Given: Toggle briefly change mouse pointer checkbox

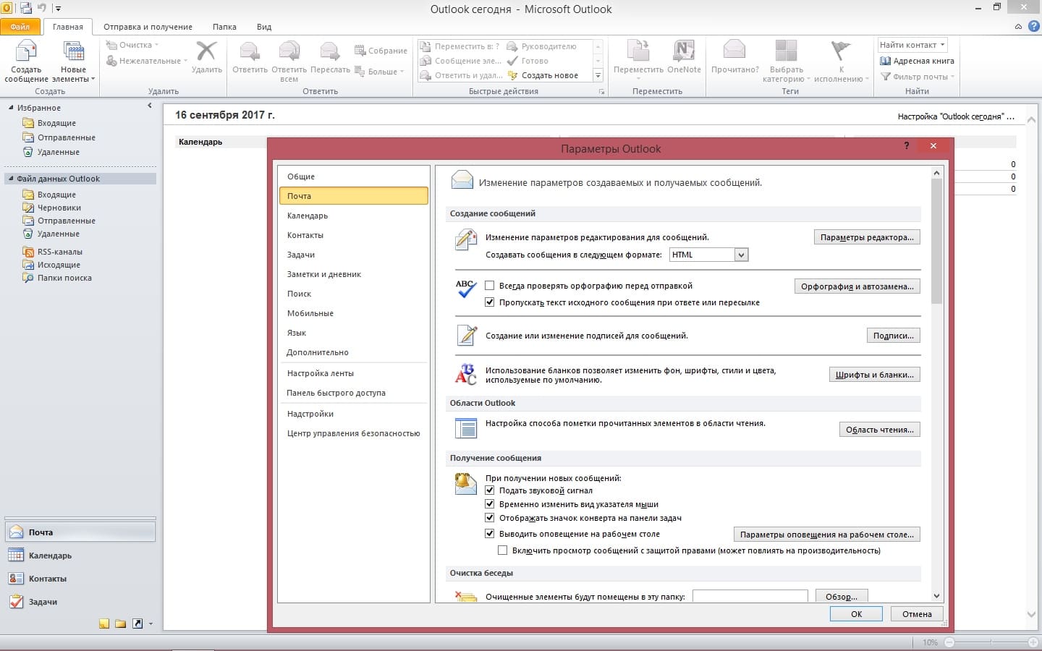Looking at the screenshot, I should (490, 504).
